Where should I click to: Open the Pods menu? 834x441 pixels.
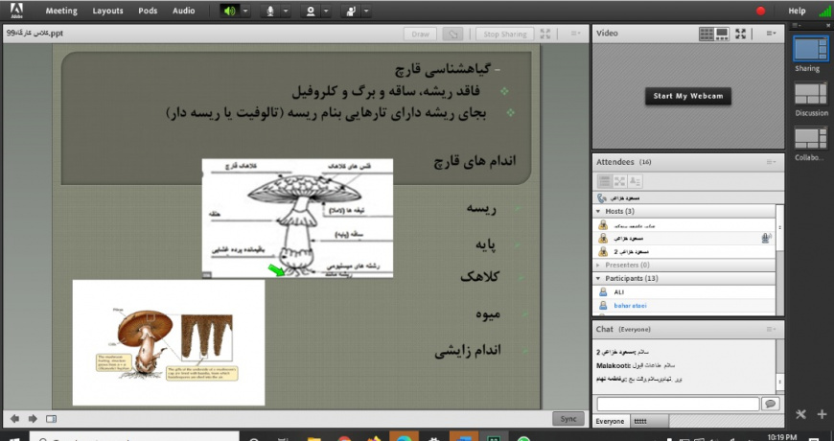tap(148, 11)
